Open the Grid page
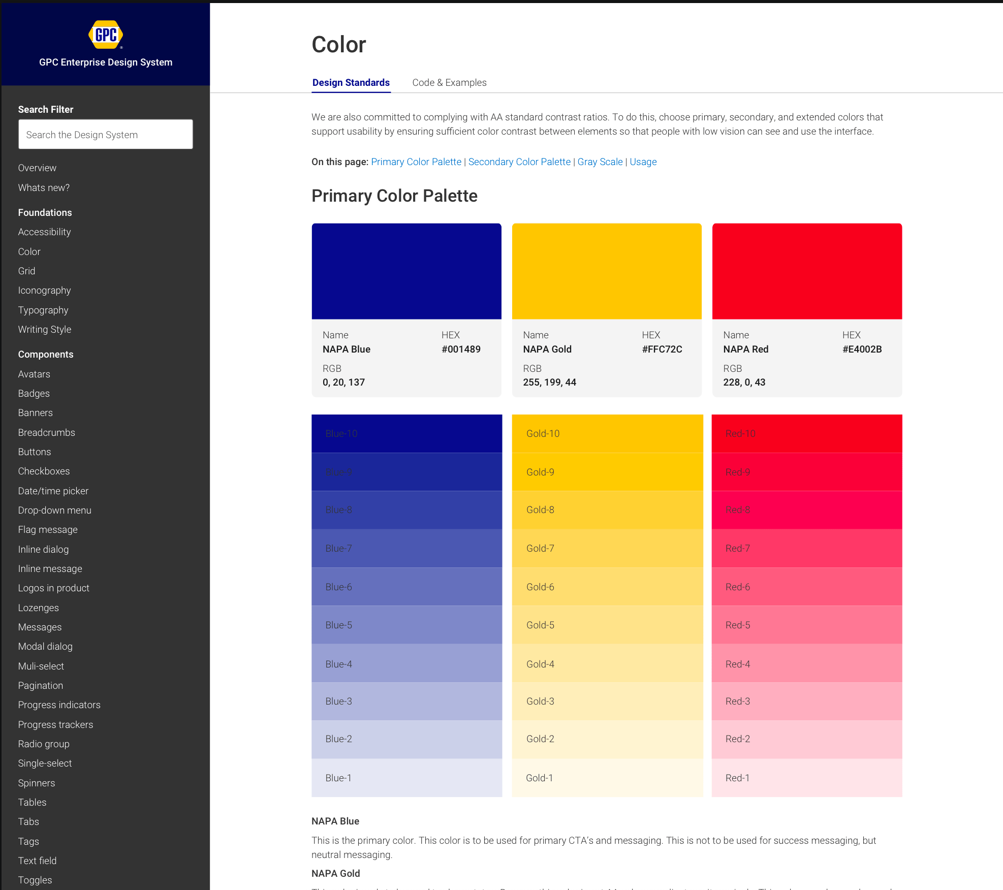Image resolution: width=1003 pixels, height=890 pixels. [x=26, y=271]
